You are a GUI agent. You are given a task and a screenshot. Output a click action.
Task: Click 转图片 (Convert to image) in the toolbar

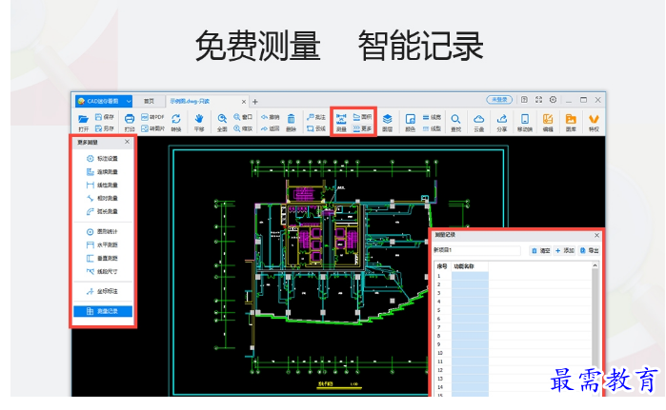[152, 128]
